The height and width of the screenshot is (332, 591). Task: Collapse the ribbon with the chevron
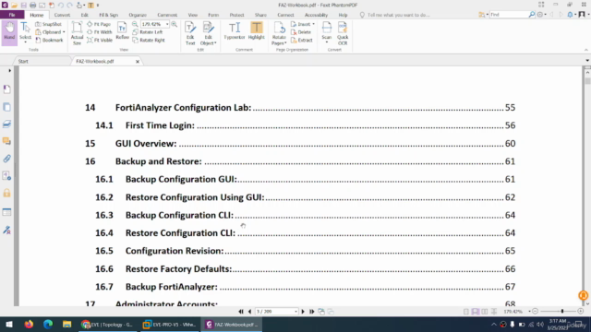click(x=585, y=50)
